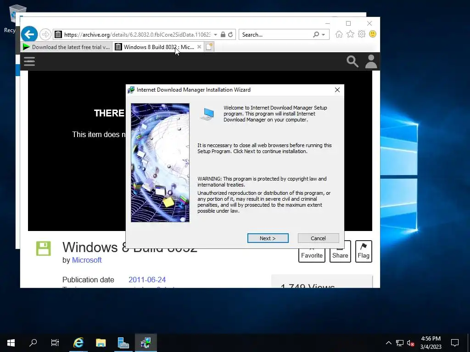Image resolution: width=470 pixels, height=352 pixels.
Task: Click the 'Windows 8 Build 8032' page title
Action: click(130, 248)
